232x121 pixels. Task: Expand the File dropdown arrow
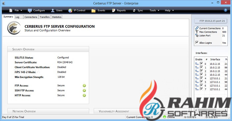(x=21, y=11)
